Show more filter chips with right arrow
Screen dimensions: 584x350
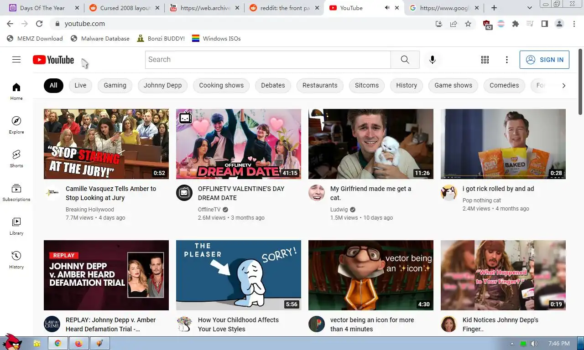tap(563, 85)
